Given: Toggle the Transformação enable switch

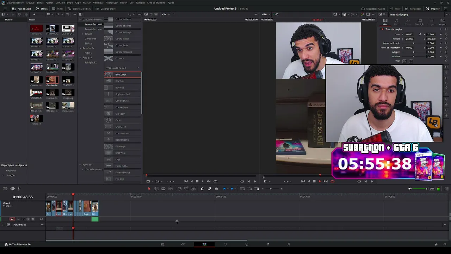Looking at the screenshot, I should pos(382,29).
